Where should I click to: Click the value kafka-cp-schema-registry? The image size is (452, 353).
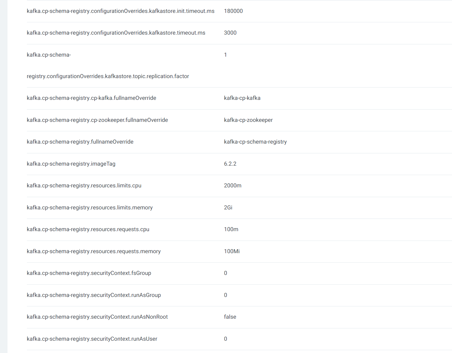pyautogui.click(x=255, y=142)
